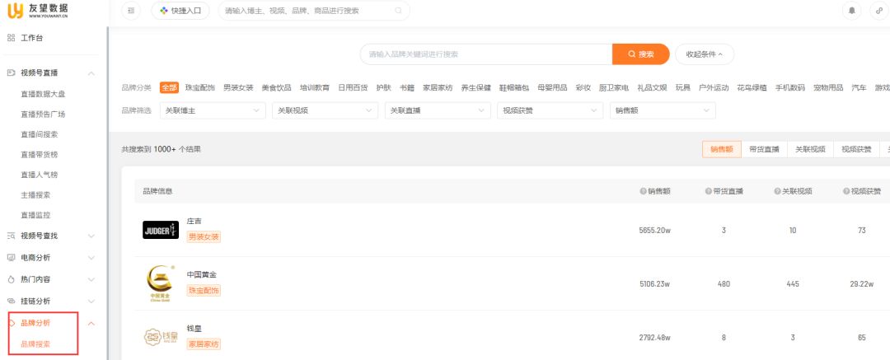Open the notification bell
This screenshot has height=360, width=890.
851,11
